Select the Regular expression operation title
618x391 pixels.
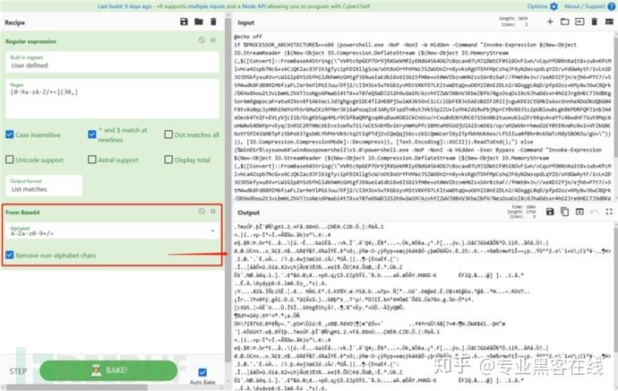30,41
